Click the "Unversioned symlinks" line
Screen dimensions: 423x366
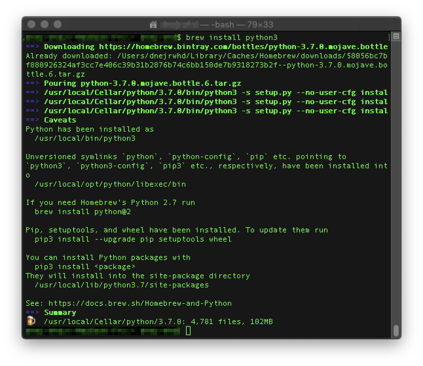[x=186, y=156]
